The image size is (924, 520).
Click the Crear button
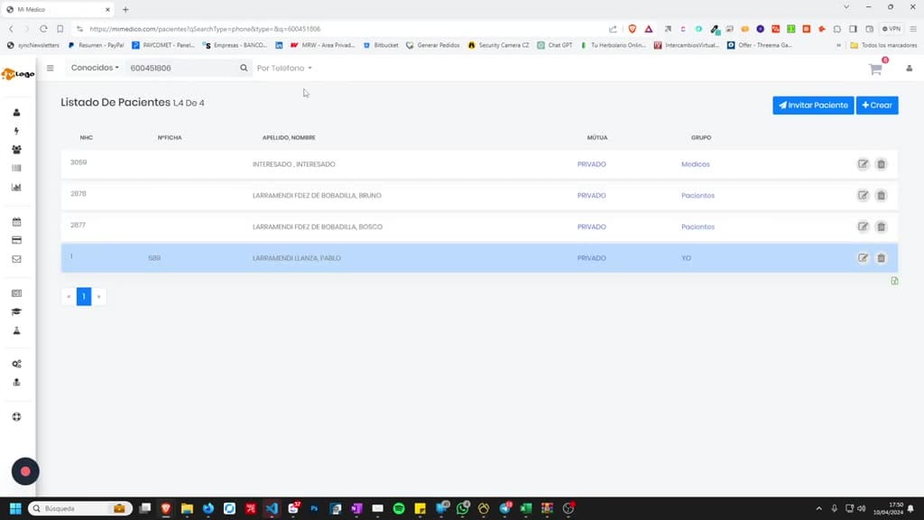(x=877, y=105)
